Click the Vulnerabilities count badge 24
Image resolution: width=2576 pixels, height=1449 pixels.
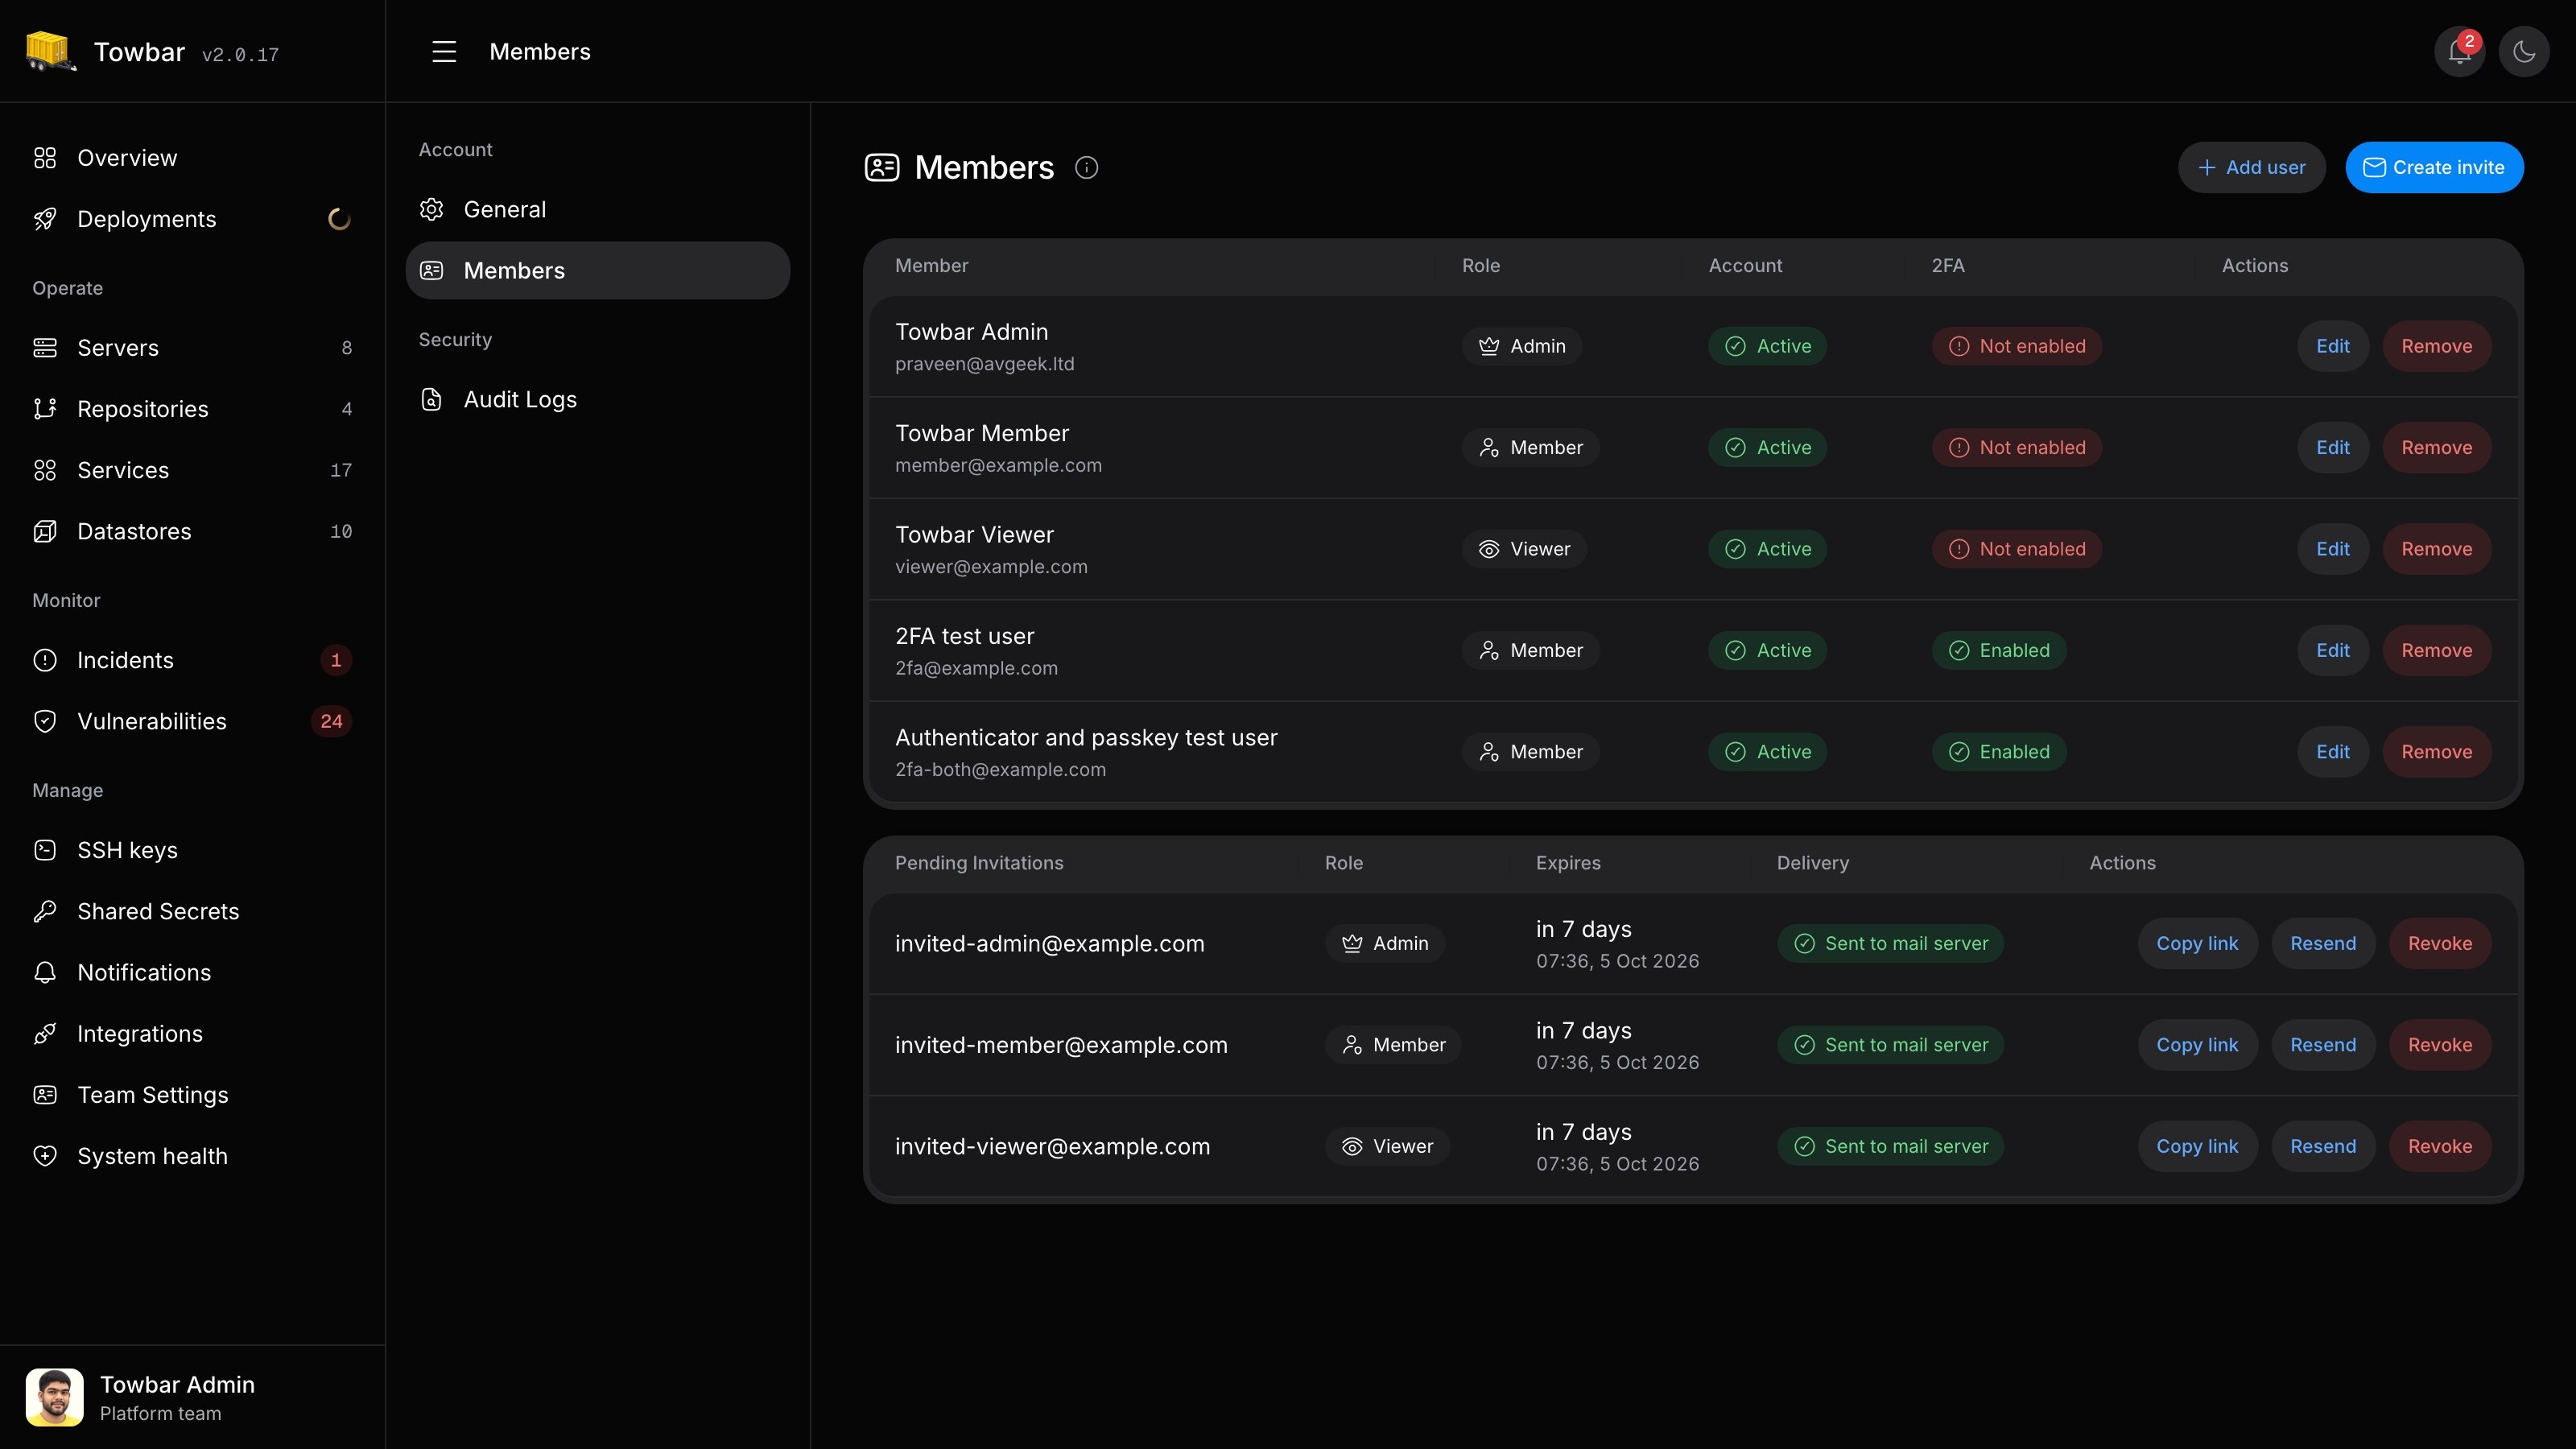[x=331, y=721]
